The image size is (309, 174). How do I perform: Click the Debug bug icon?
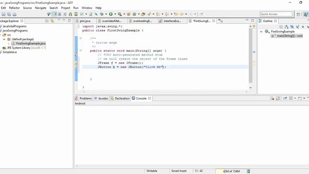102,14
